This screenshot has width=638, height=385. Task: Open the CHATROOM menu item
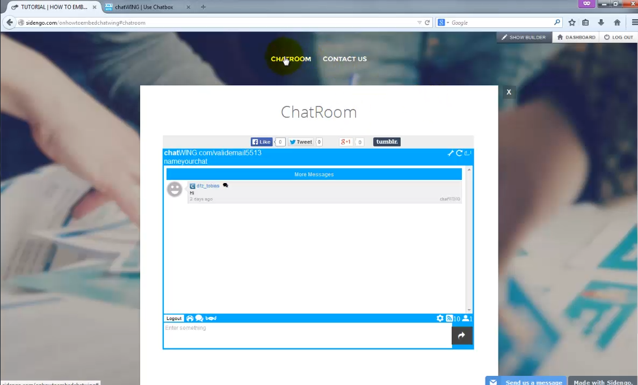coord(291,59)
